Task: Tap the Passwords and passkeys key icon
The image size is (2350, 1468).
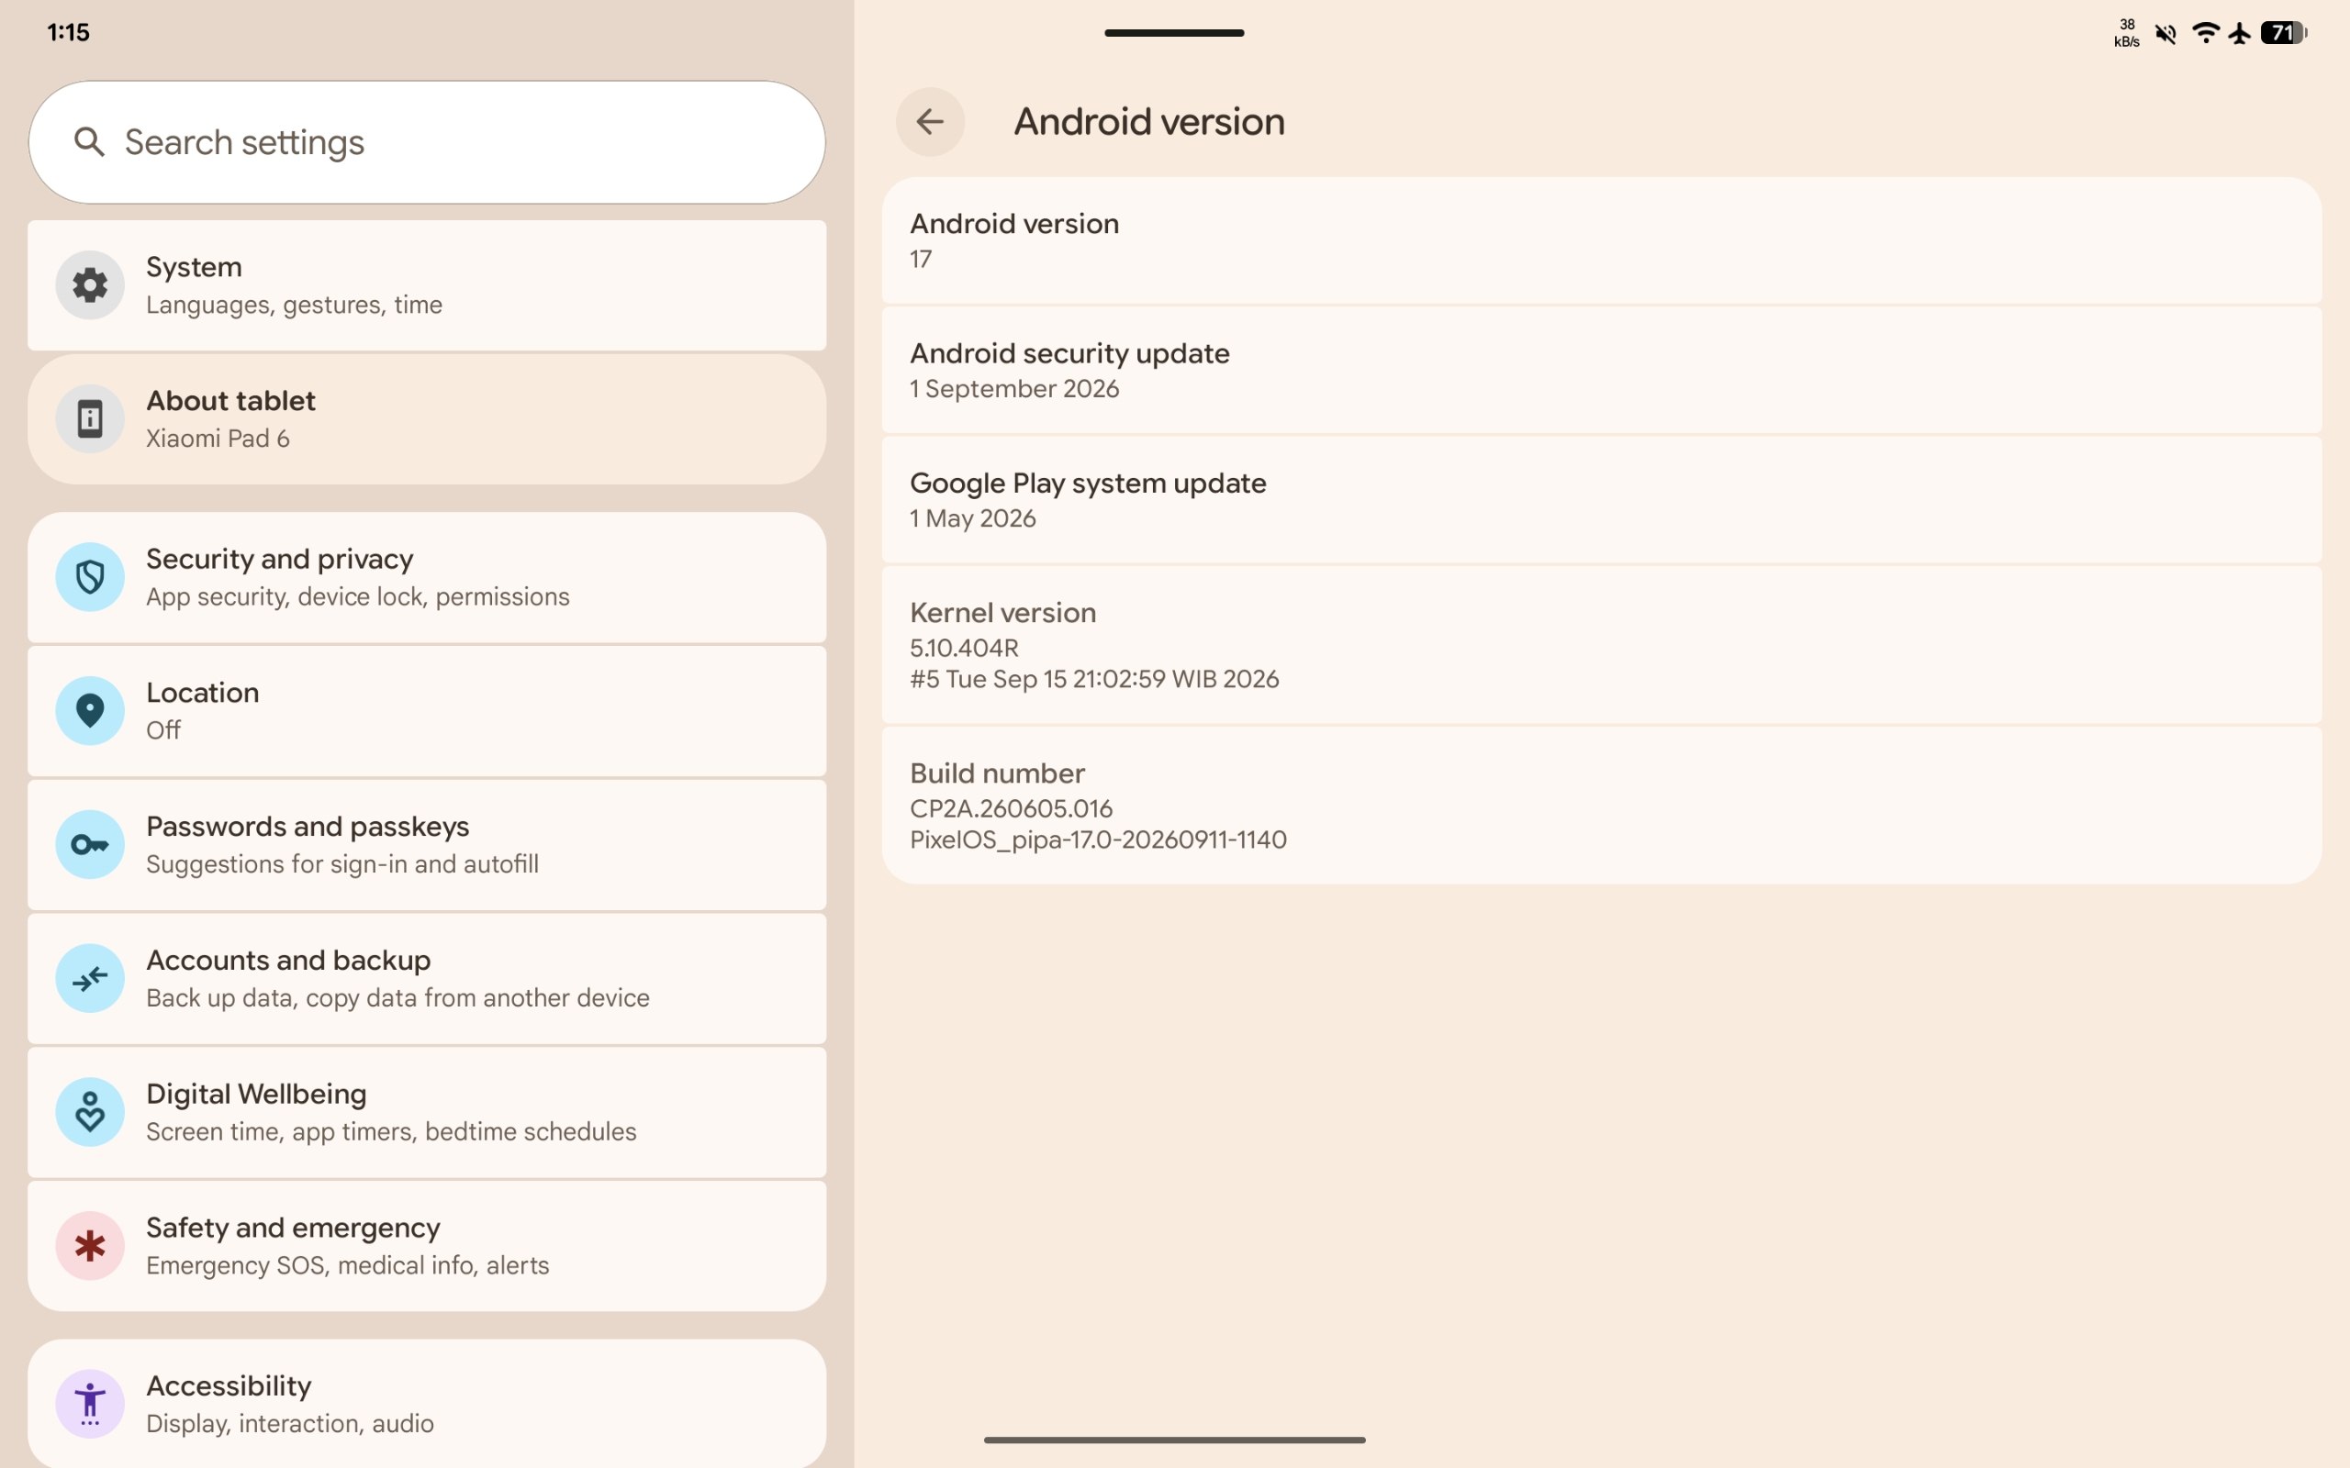Action: [x=89, y=845]
